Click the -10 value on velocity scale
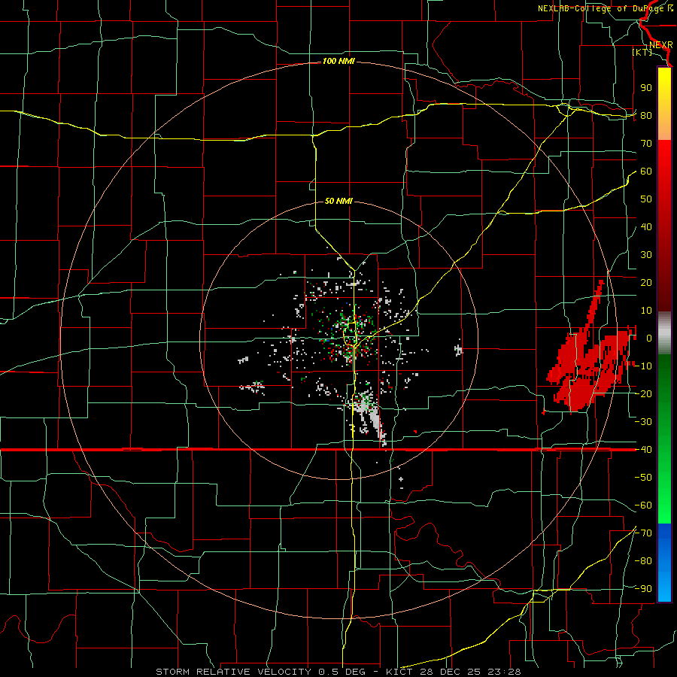Screen dimensions: 677x677 [643, 366]
